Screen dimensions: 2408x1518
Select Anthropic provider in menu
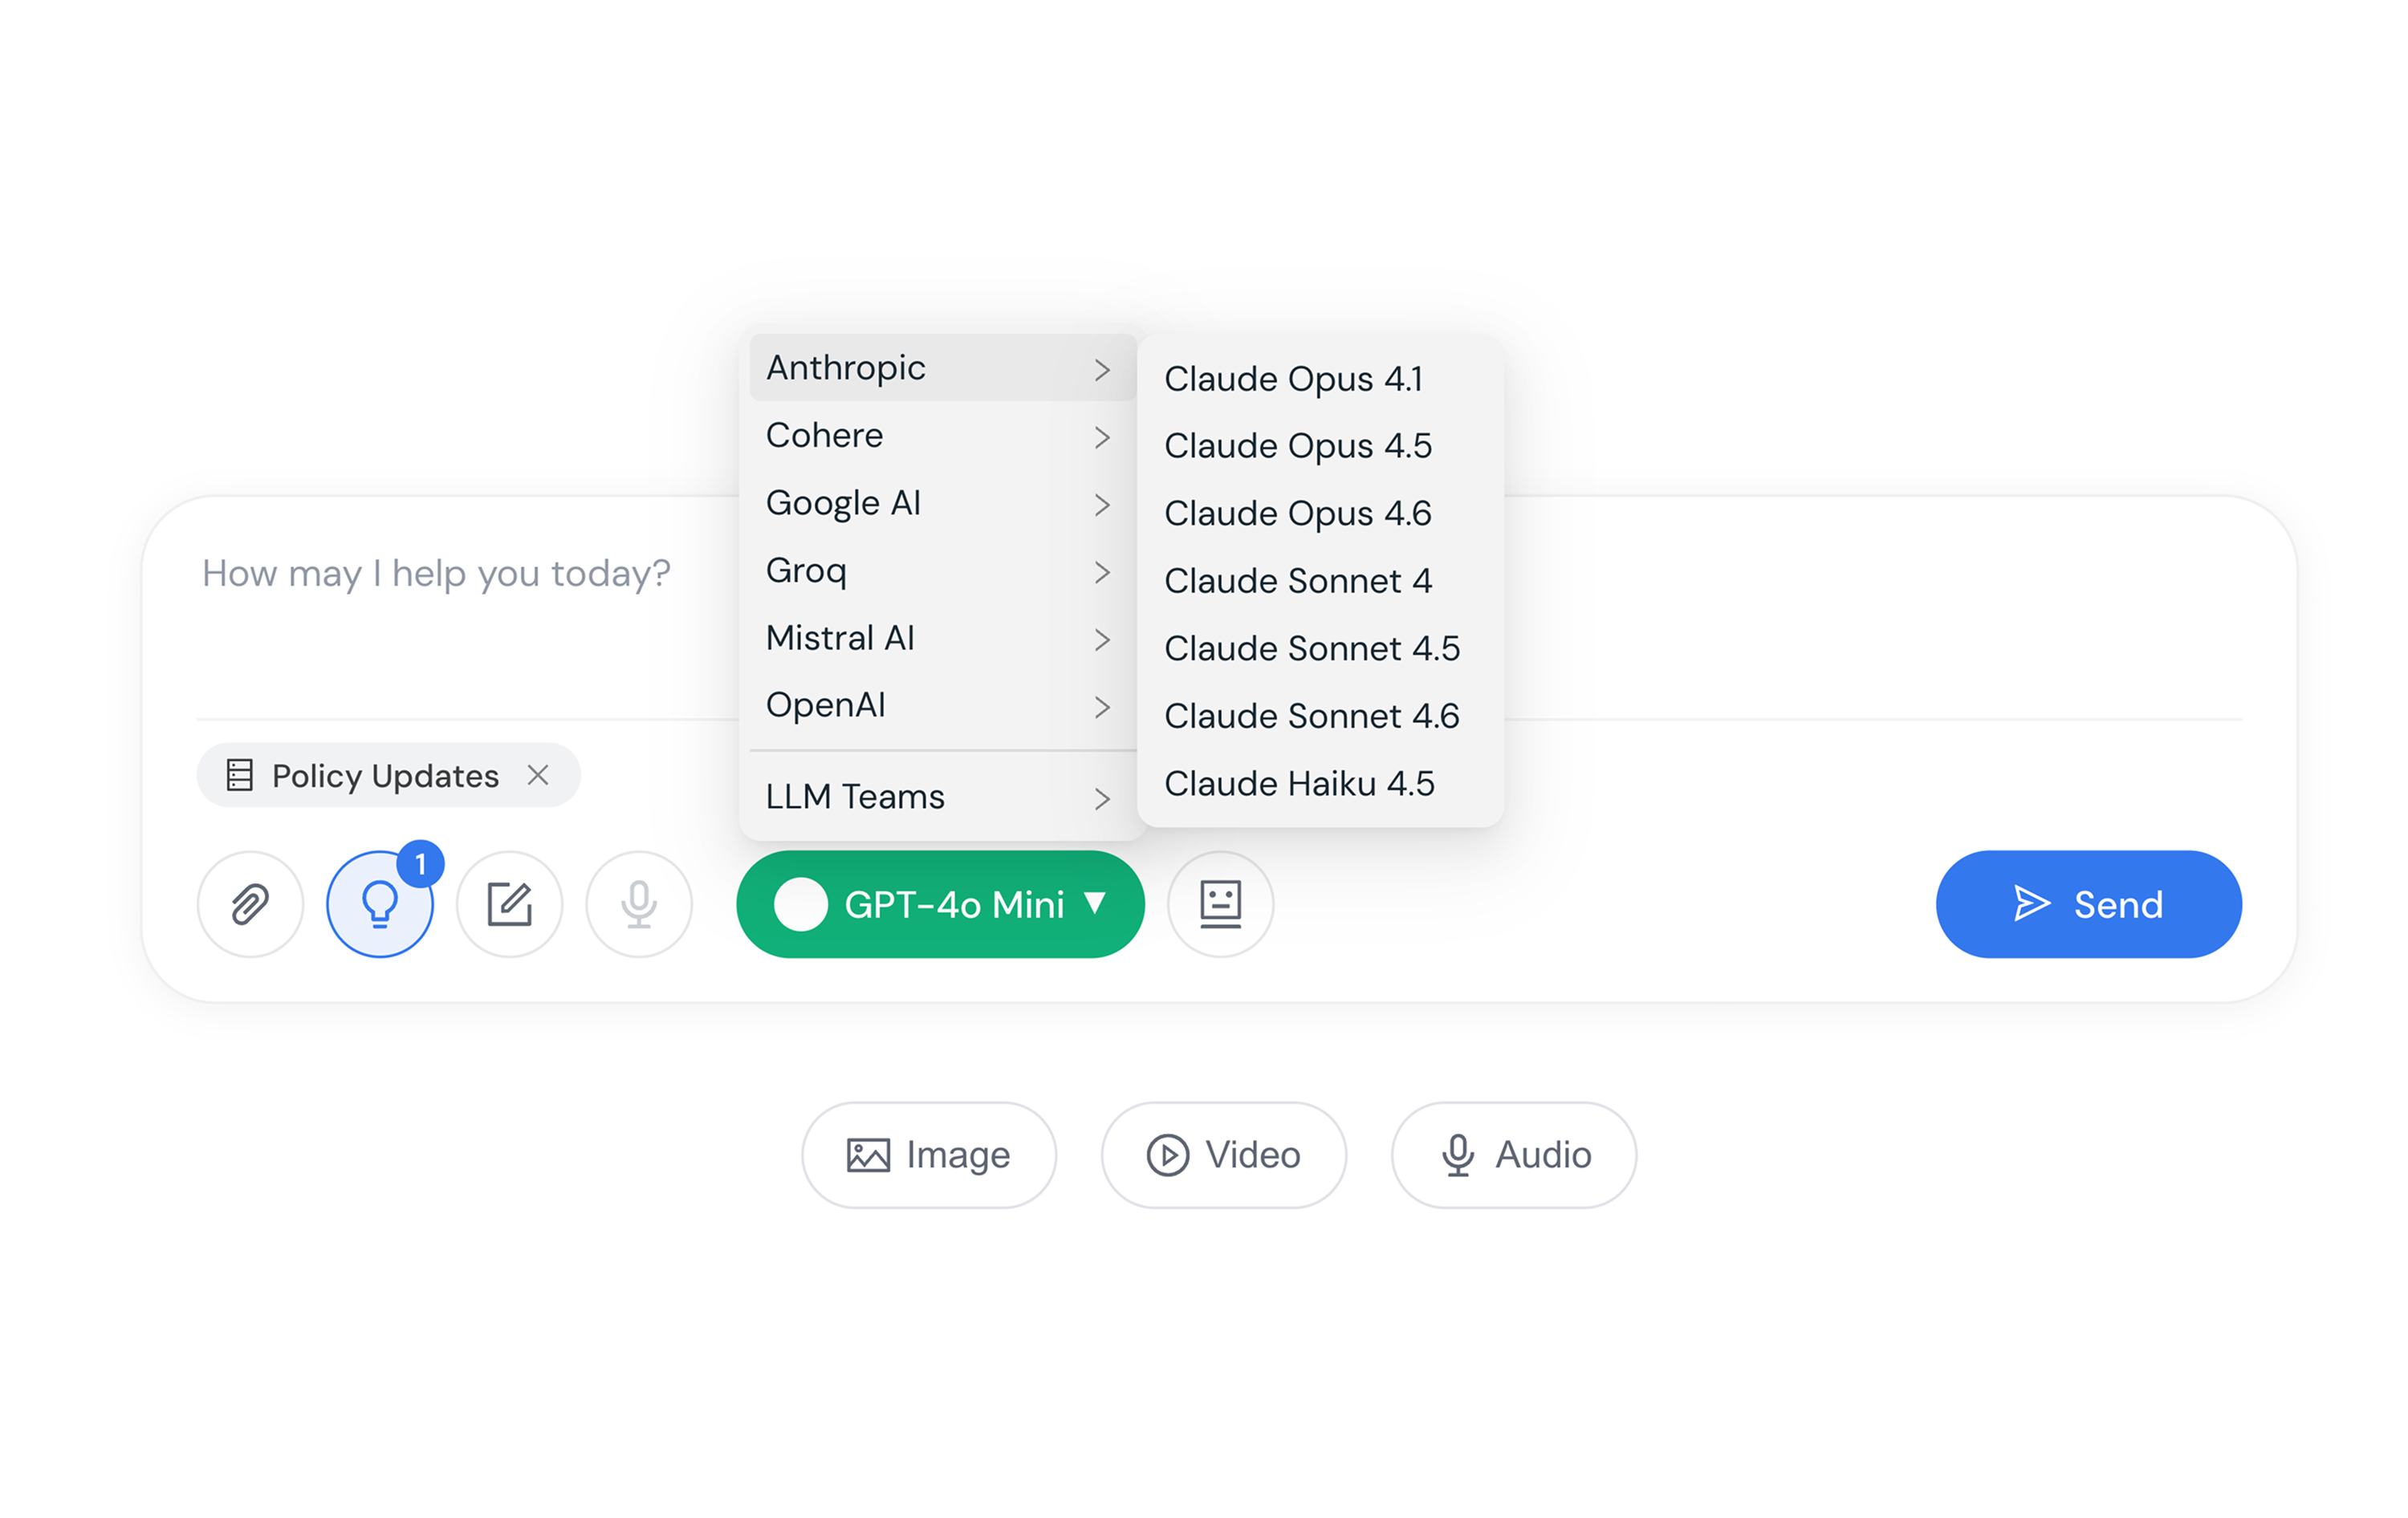click(942, 367)
